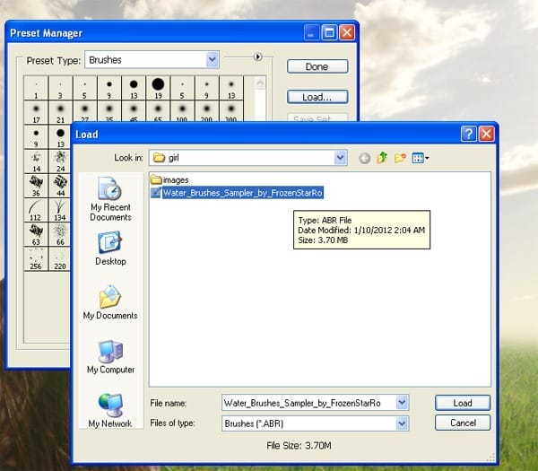The image size is (538, 471).
Task: Expand the Files of type dropdown
Action: (x=402, y=423)
